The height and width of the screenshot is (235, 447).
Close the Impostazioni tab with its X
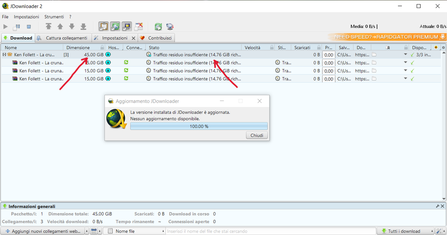133,38
